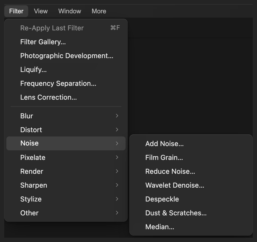Open Filter Gallery dialog

pyautogui.click(x=66, y=42)
